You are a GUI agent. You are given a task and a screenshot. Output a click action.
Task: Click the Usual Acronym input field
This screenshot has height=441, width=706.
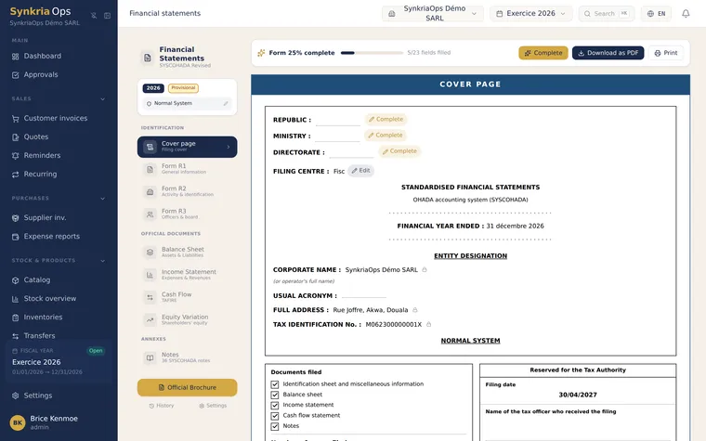coord(364,295)
